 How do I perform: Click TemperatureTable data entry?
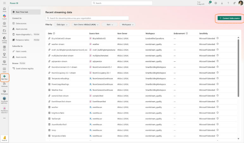pyautogui.click(x=59, y=136)
